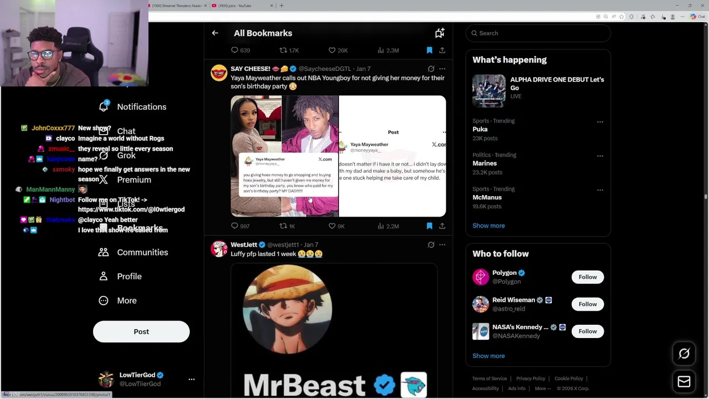Click the page vertical scrollbar
The width and height of the screenshot is (709, 399).
pyautogui.click(x=706, y=196)
